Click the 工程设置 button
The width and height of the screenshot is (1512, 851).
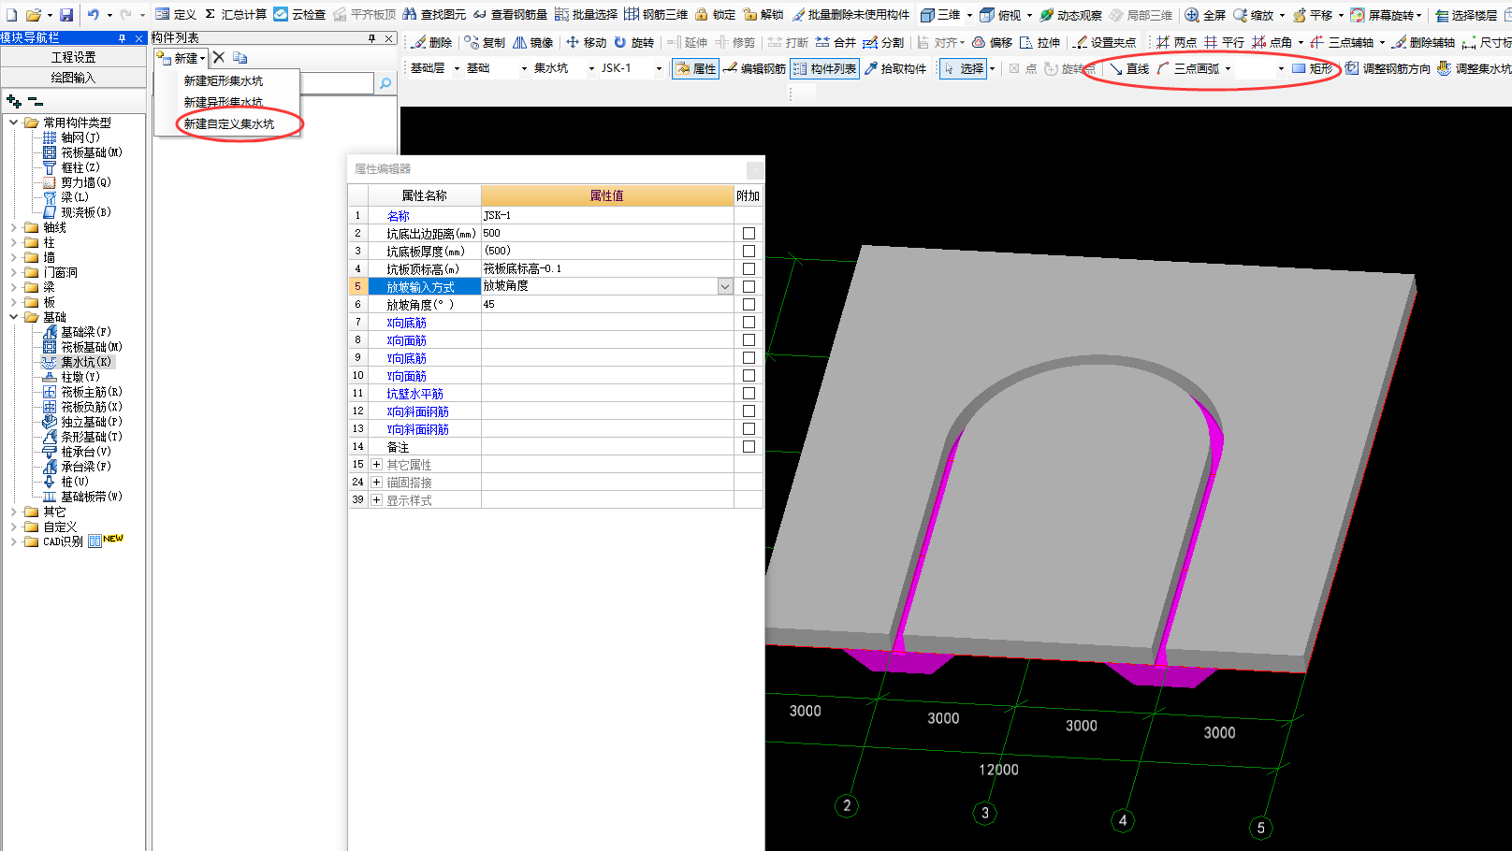73,57
